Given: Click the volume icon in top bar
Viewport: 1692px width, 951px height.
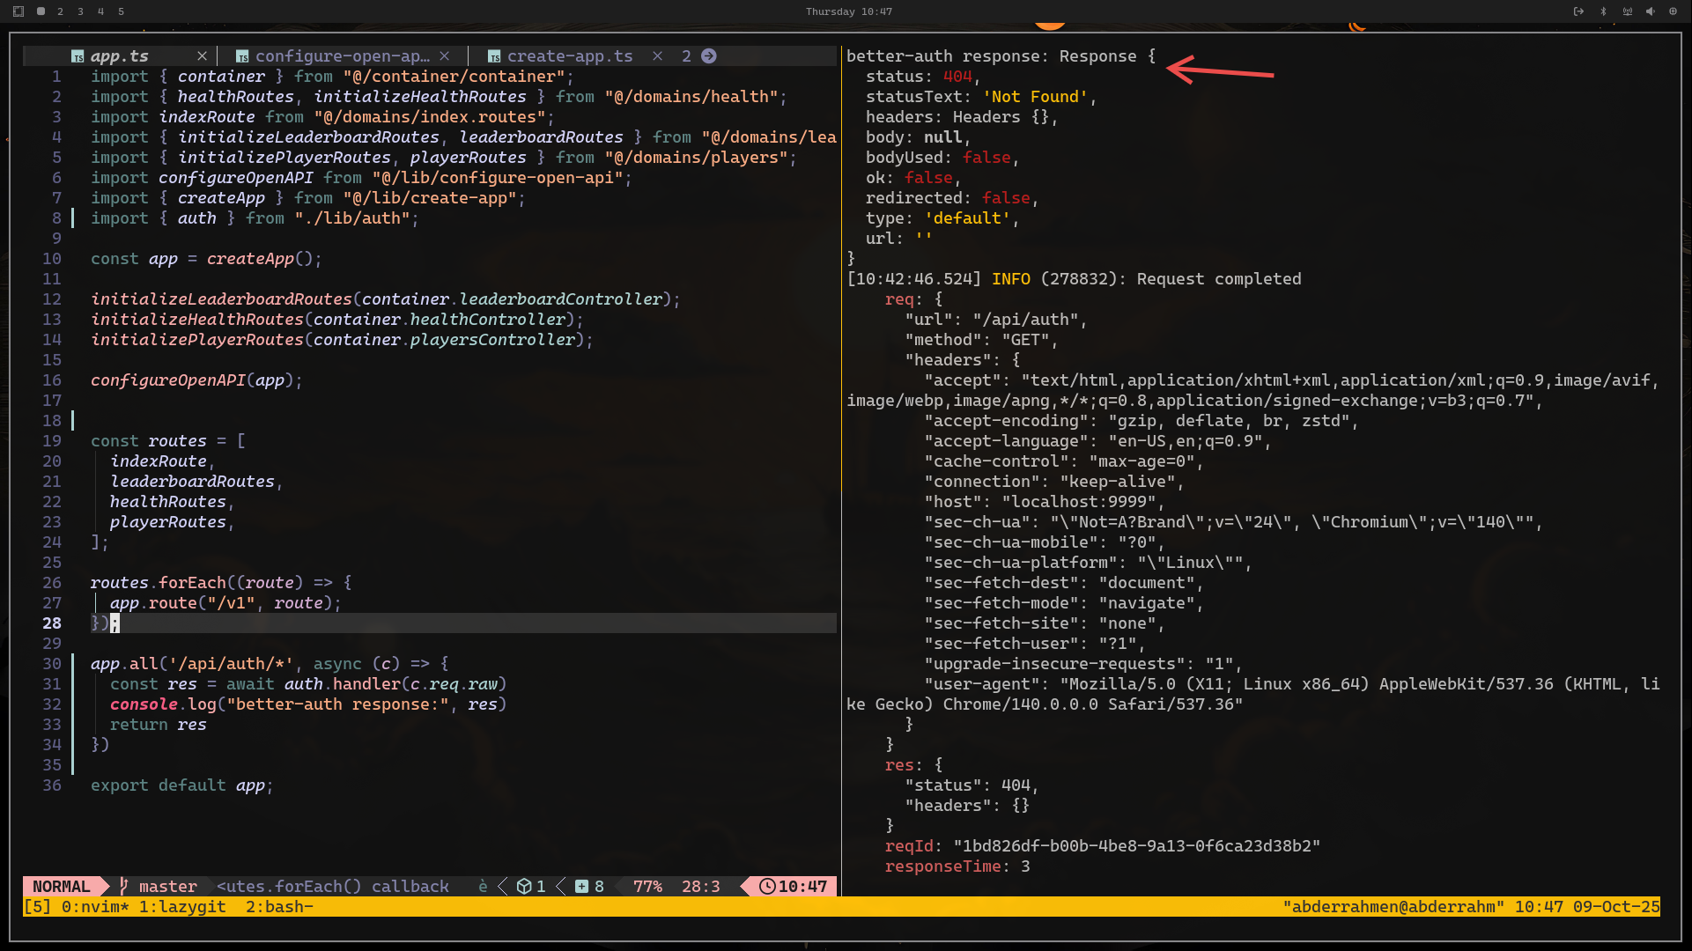Looking at the screenshot, I should tap(1650, 11).
